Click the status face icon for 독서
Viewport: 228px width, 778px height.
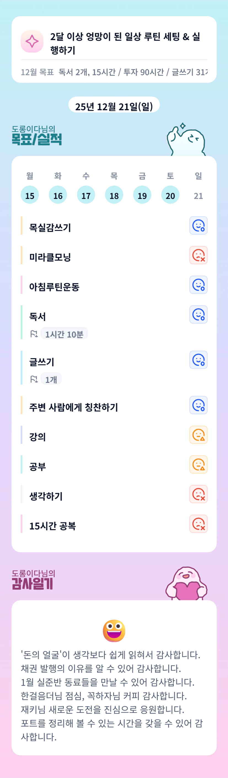199,315
